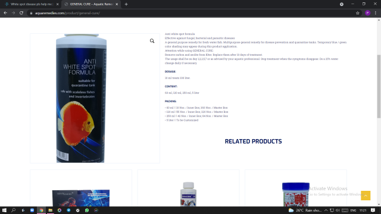Click the page vertical scrollbar thumb
The height and width of the screenshot is (214, 381).
[x=379, y=86]
